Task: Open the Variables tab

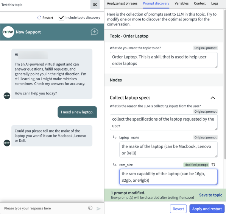Action: point(181,3)
